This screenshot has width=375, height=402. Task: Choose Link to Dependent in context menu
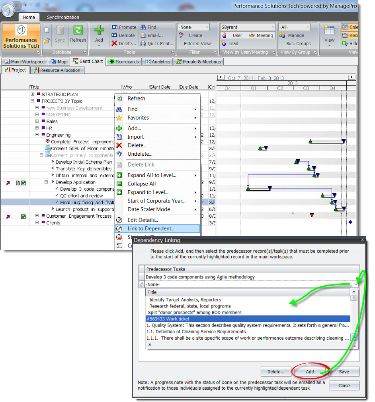pyautogui.click(x=158, y=228)
